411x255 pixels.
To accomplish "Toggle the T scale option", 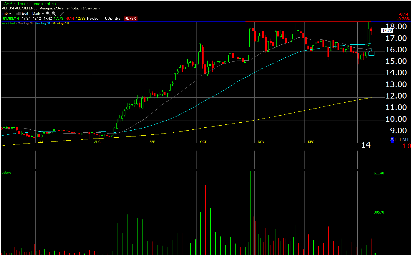I will tap(400, 140).
